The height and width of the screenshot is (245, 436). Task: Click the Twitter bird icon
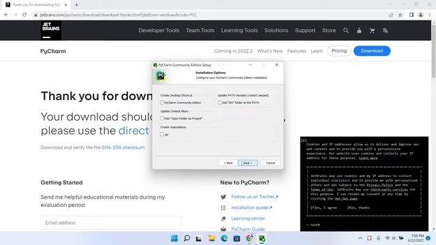[223, 197]
